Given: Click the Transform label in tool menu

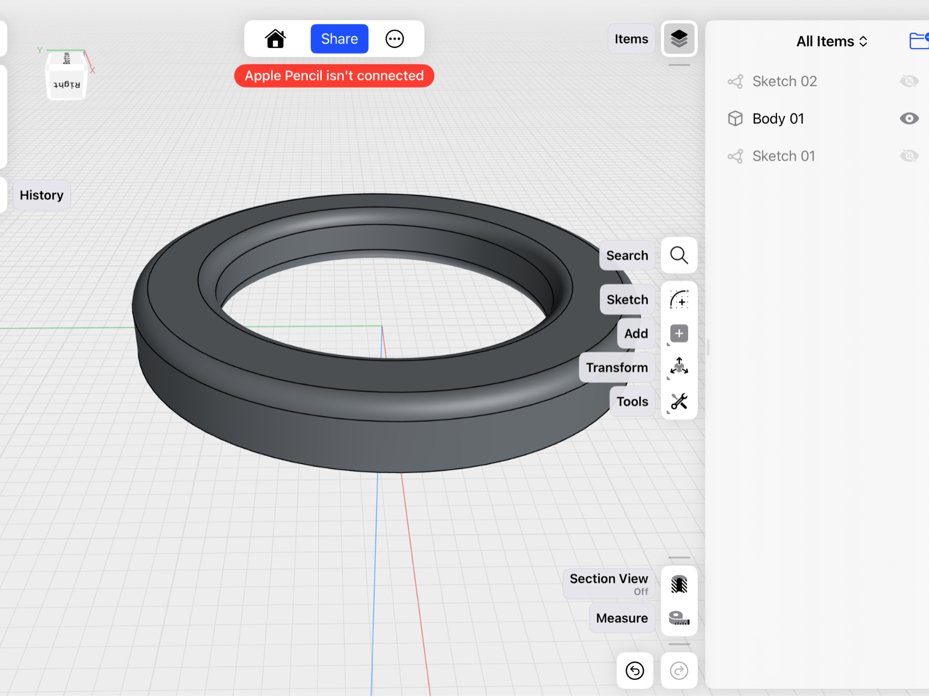Looking at the screenshot, I should pos(617,367).
